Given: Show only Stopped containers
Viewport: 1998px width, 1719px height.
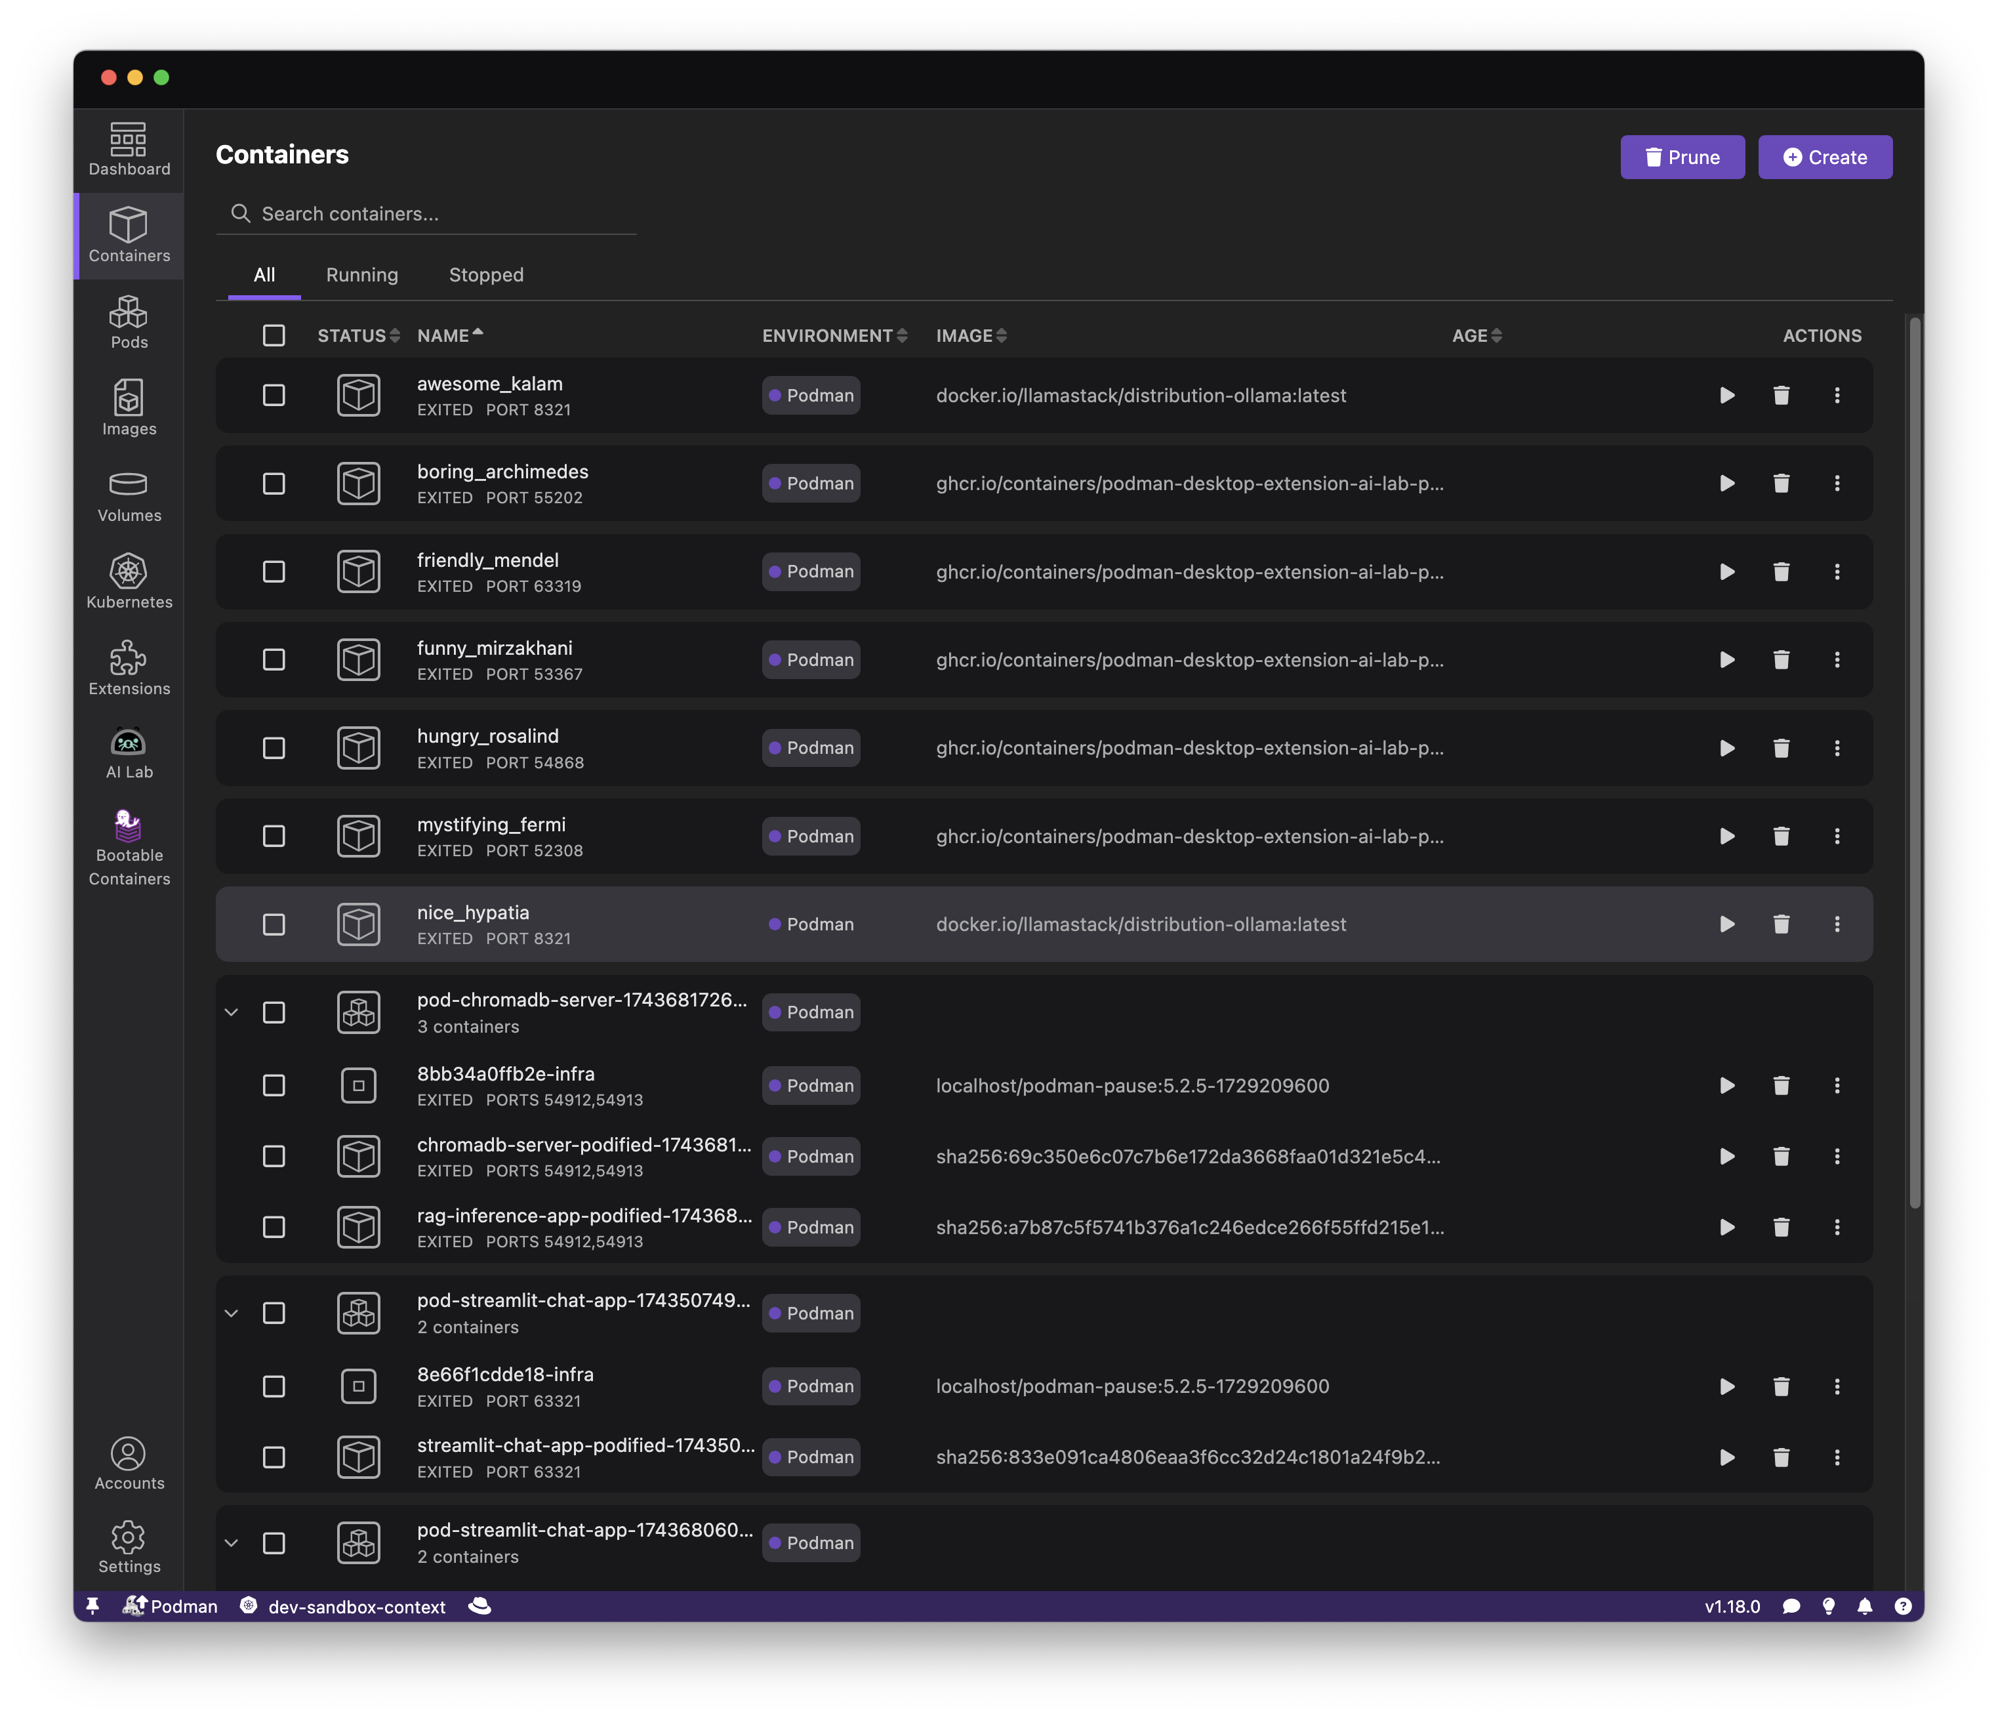Looking at the screenshot, I should pyautogui.click(x=486, y=275).
